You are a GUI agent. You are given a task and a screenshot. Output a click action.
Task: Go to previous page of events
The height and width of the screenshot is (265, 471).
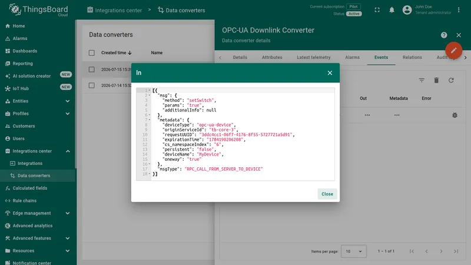pos(426,251)
